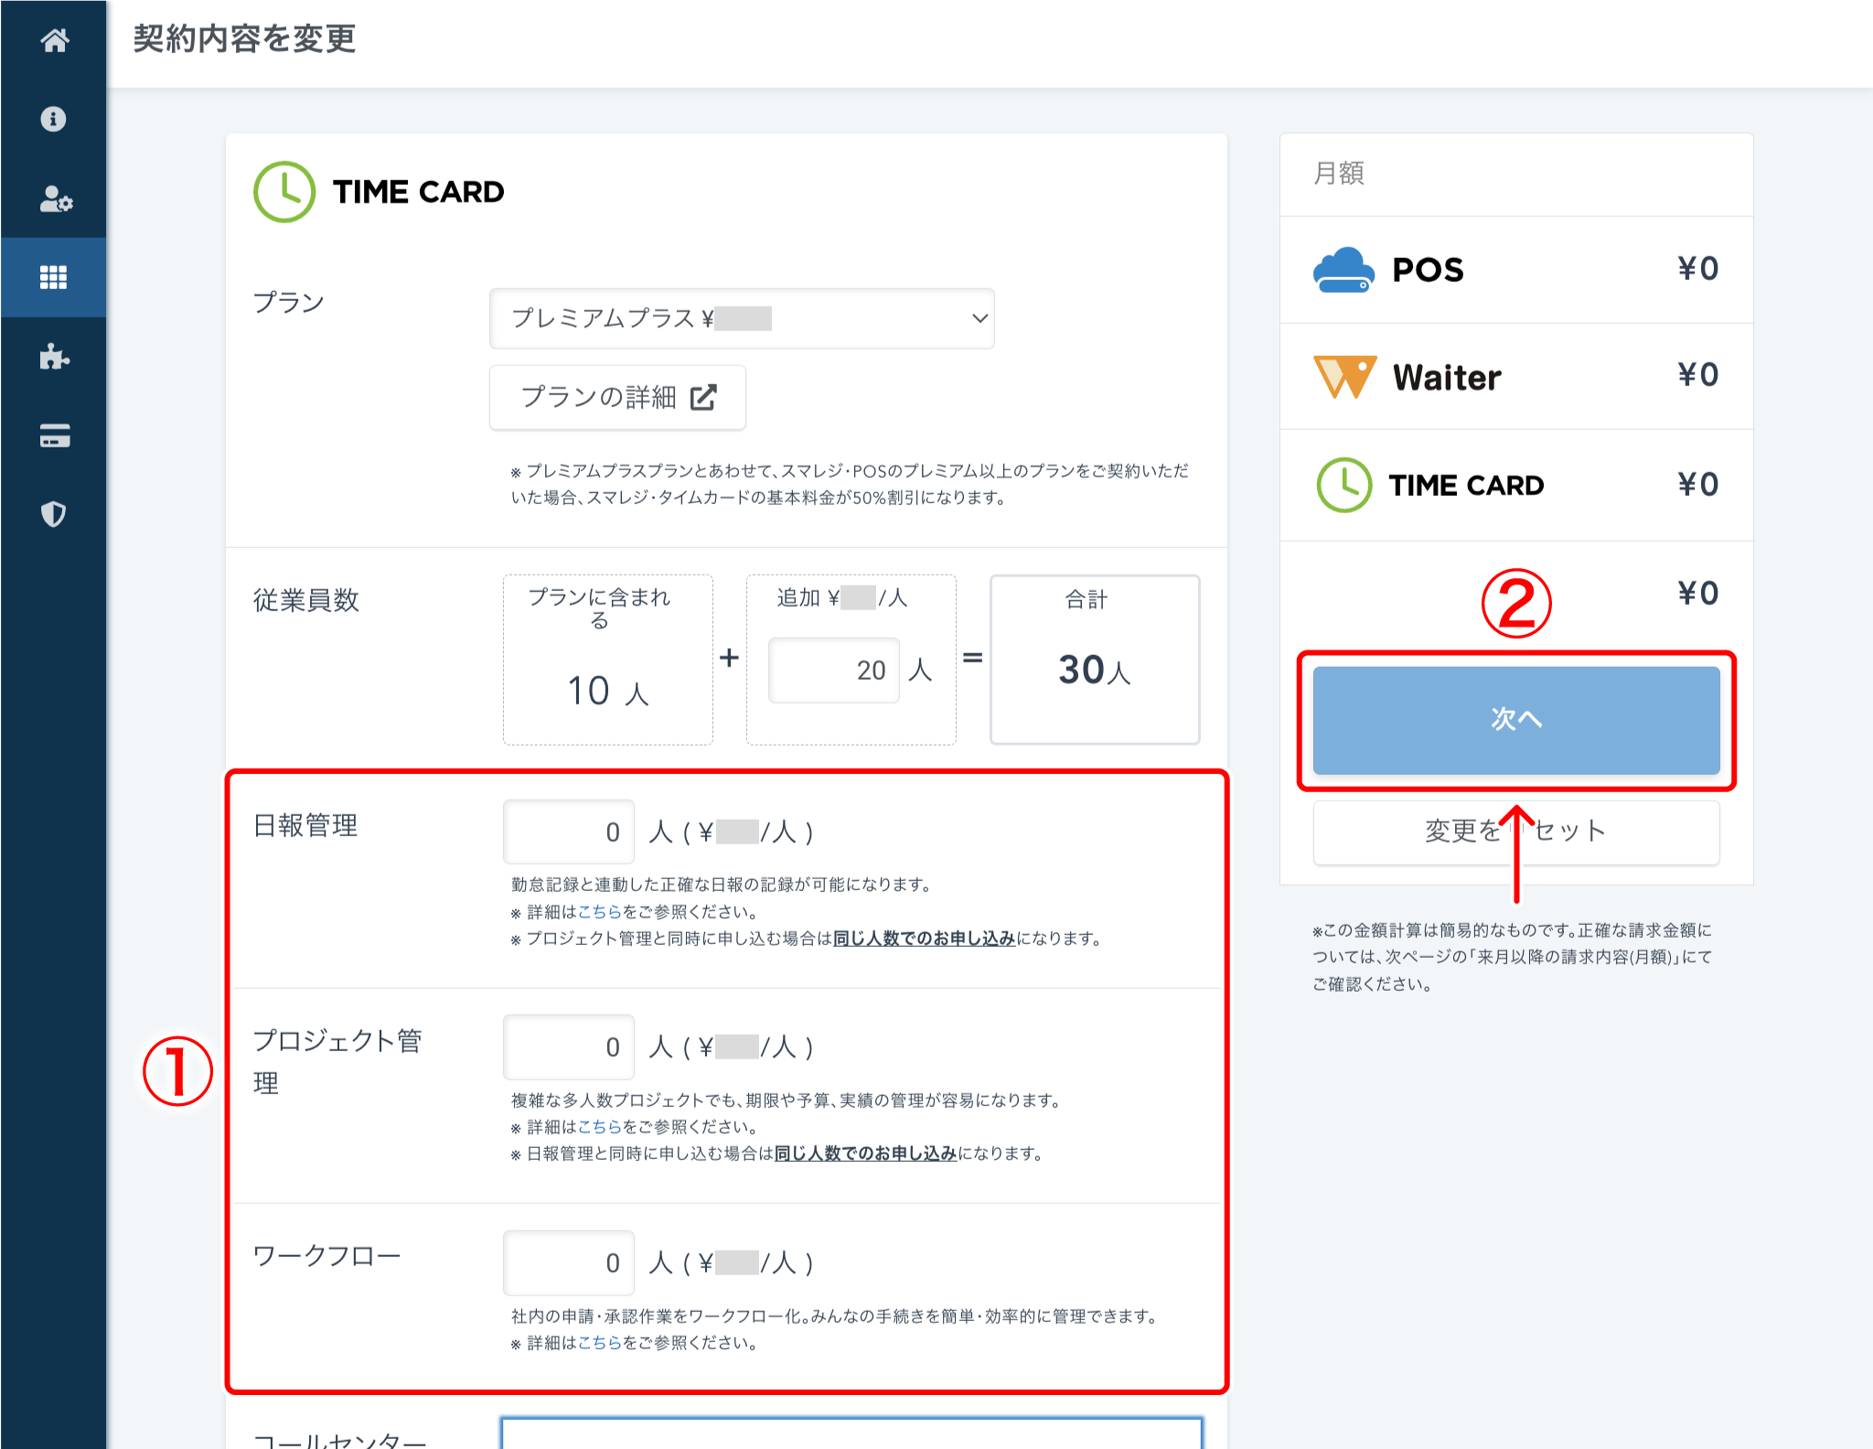The image size is (1873, 1449).
Task: Click the POS cloud icon in summary
Action: (x=1343, y=270)
